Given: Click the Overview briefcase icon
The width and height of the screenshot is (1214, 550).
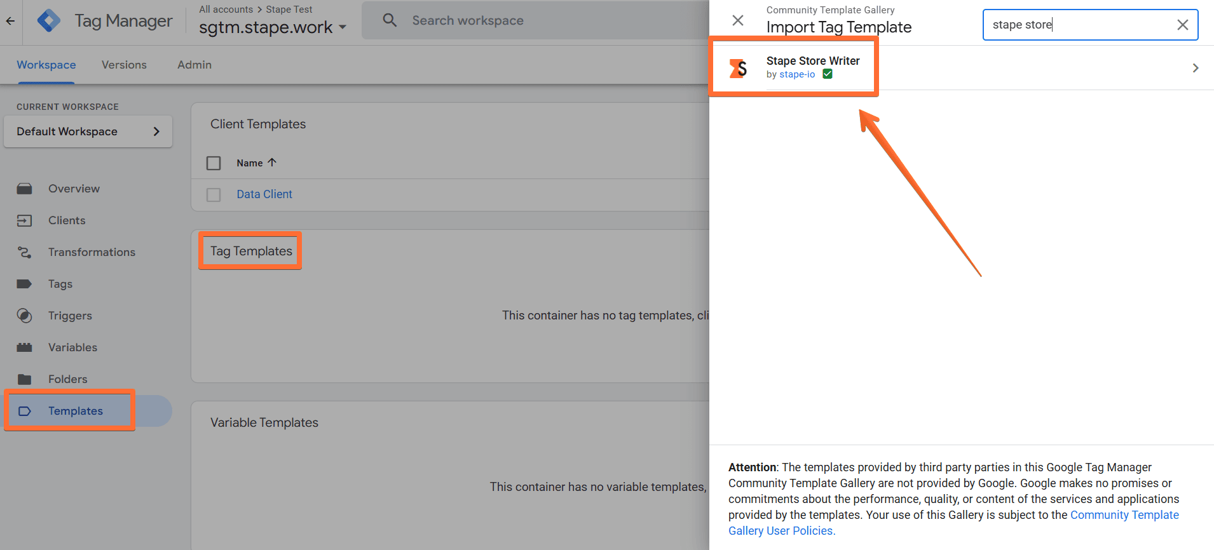Looking at the screenshot, I should pos(25,189).
